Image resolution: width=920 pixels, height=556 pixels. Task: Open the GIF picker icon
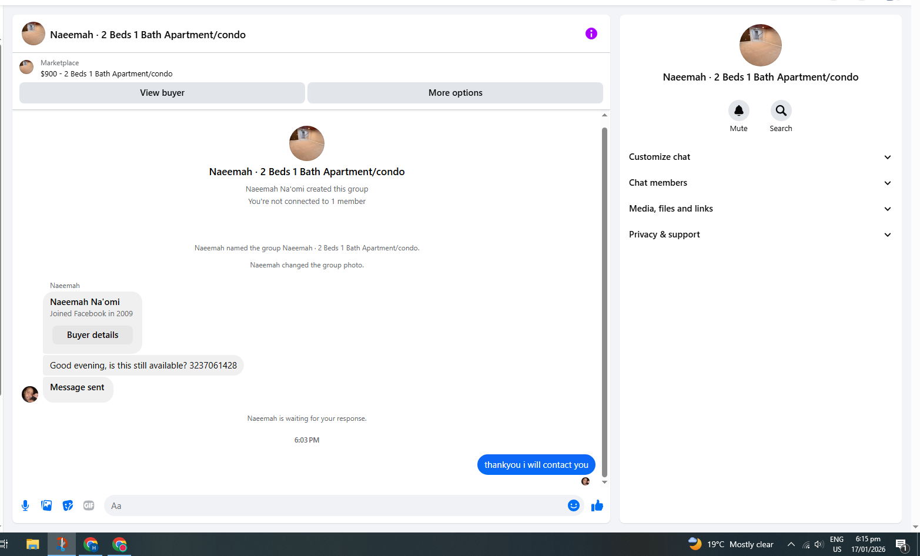click(89, 505)
